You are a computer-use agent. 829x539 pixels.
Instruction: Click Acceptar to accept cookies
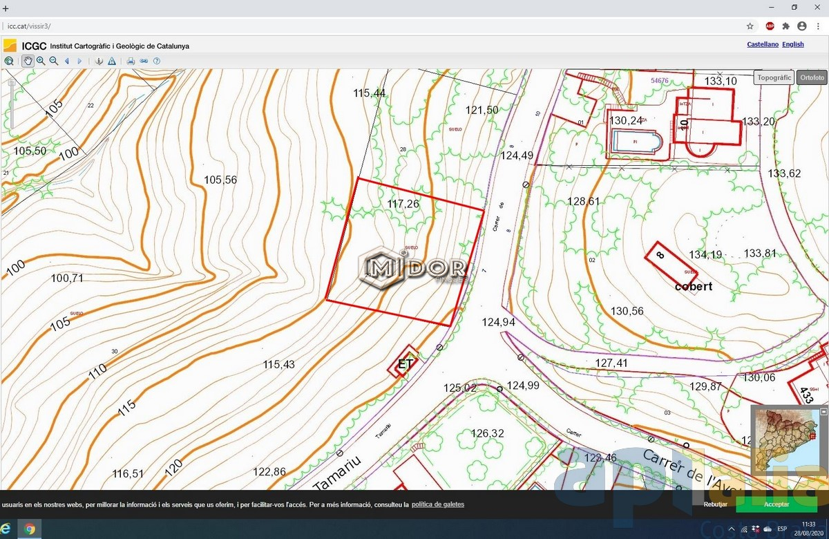tap(776, 504)
